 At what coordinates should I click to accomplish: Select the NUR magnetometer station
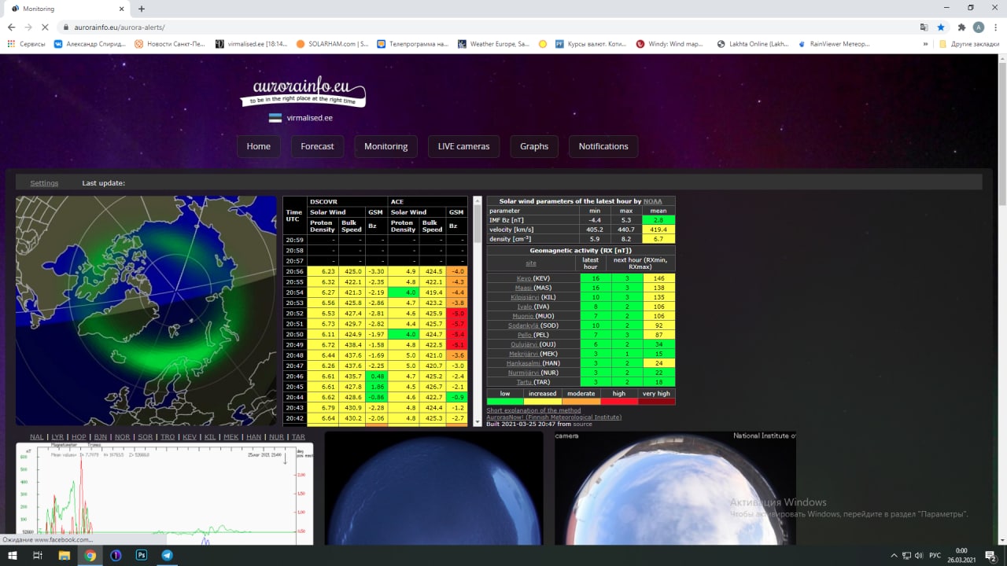[276, 437]
